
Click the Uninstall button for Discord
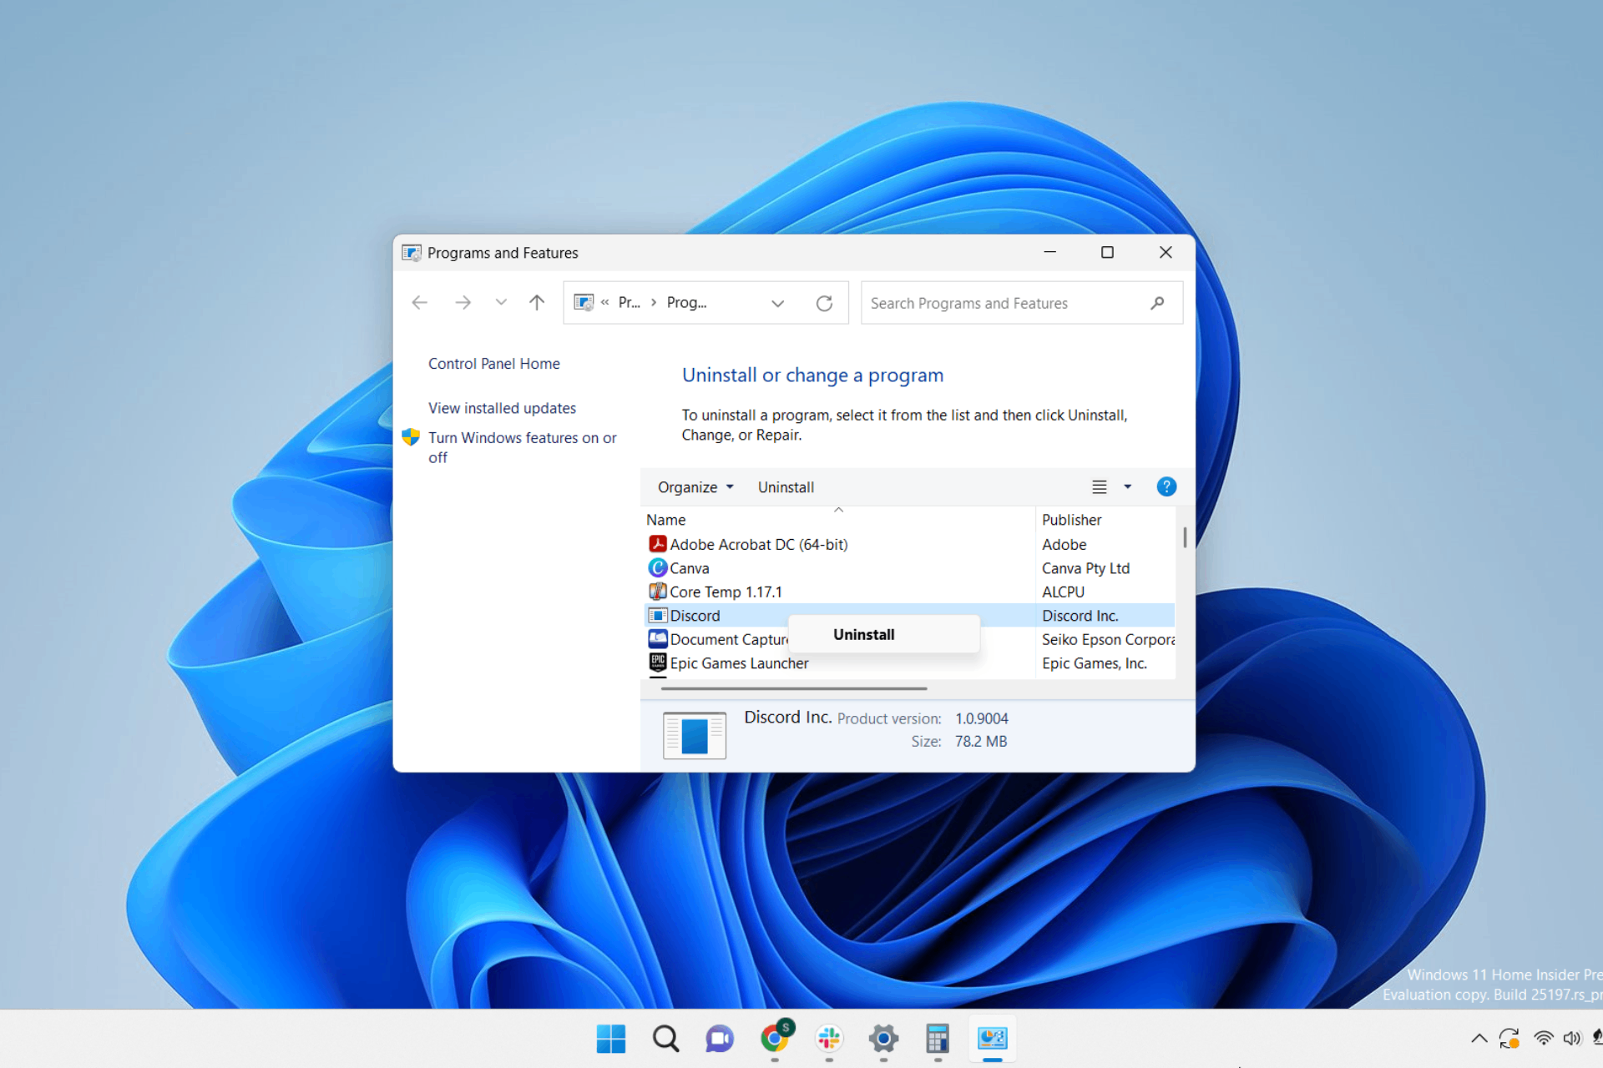click(x=865, y=634)
